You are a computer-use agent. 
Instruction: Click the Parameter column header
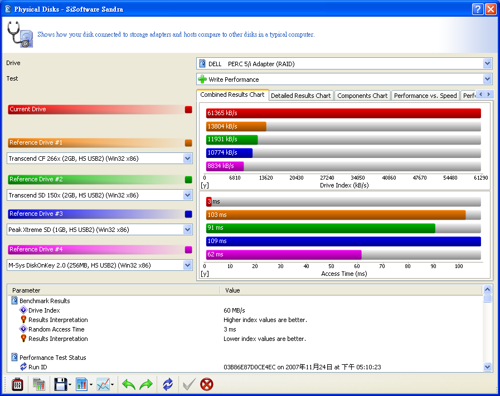coord(114,290)
